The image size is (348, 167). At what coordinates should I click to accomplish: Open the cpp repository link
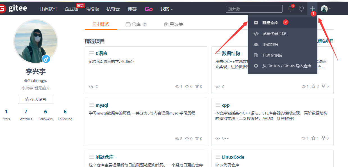coord(226,105)
